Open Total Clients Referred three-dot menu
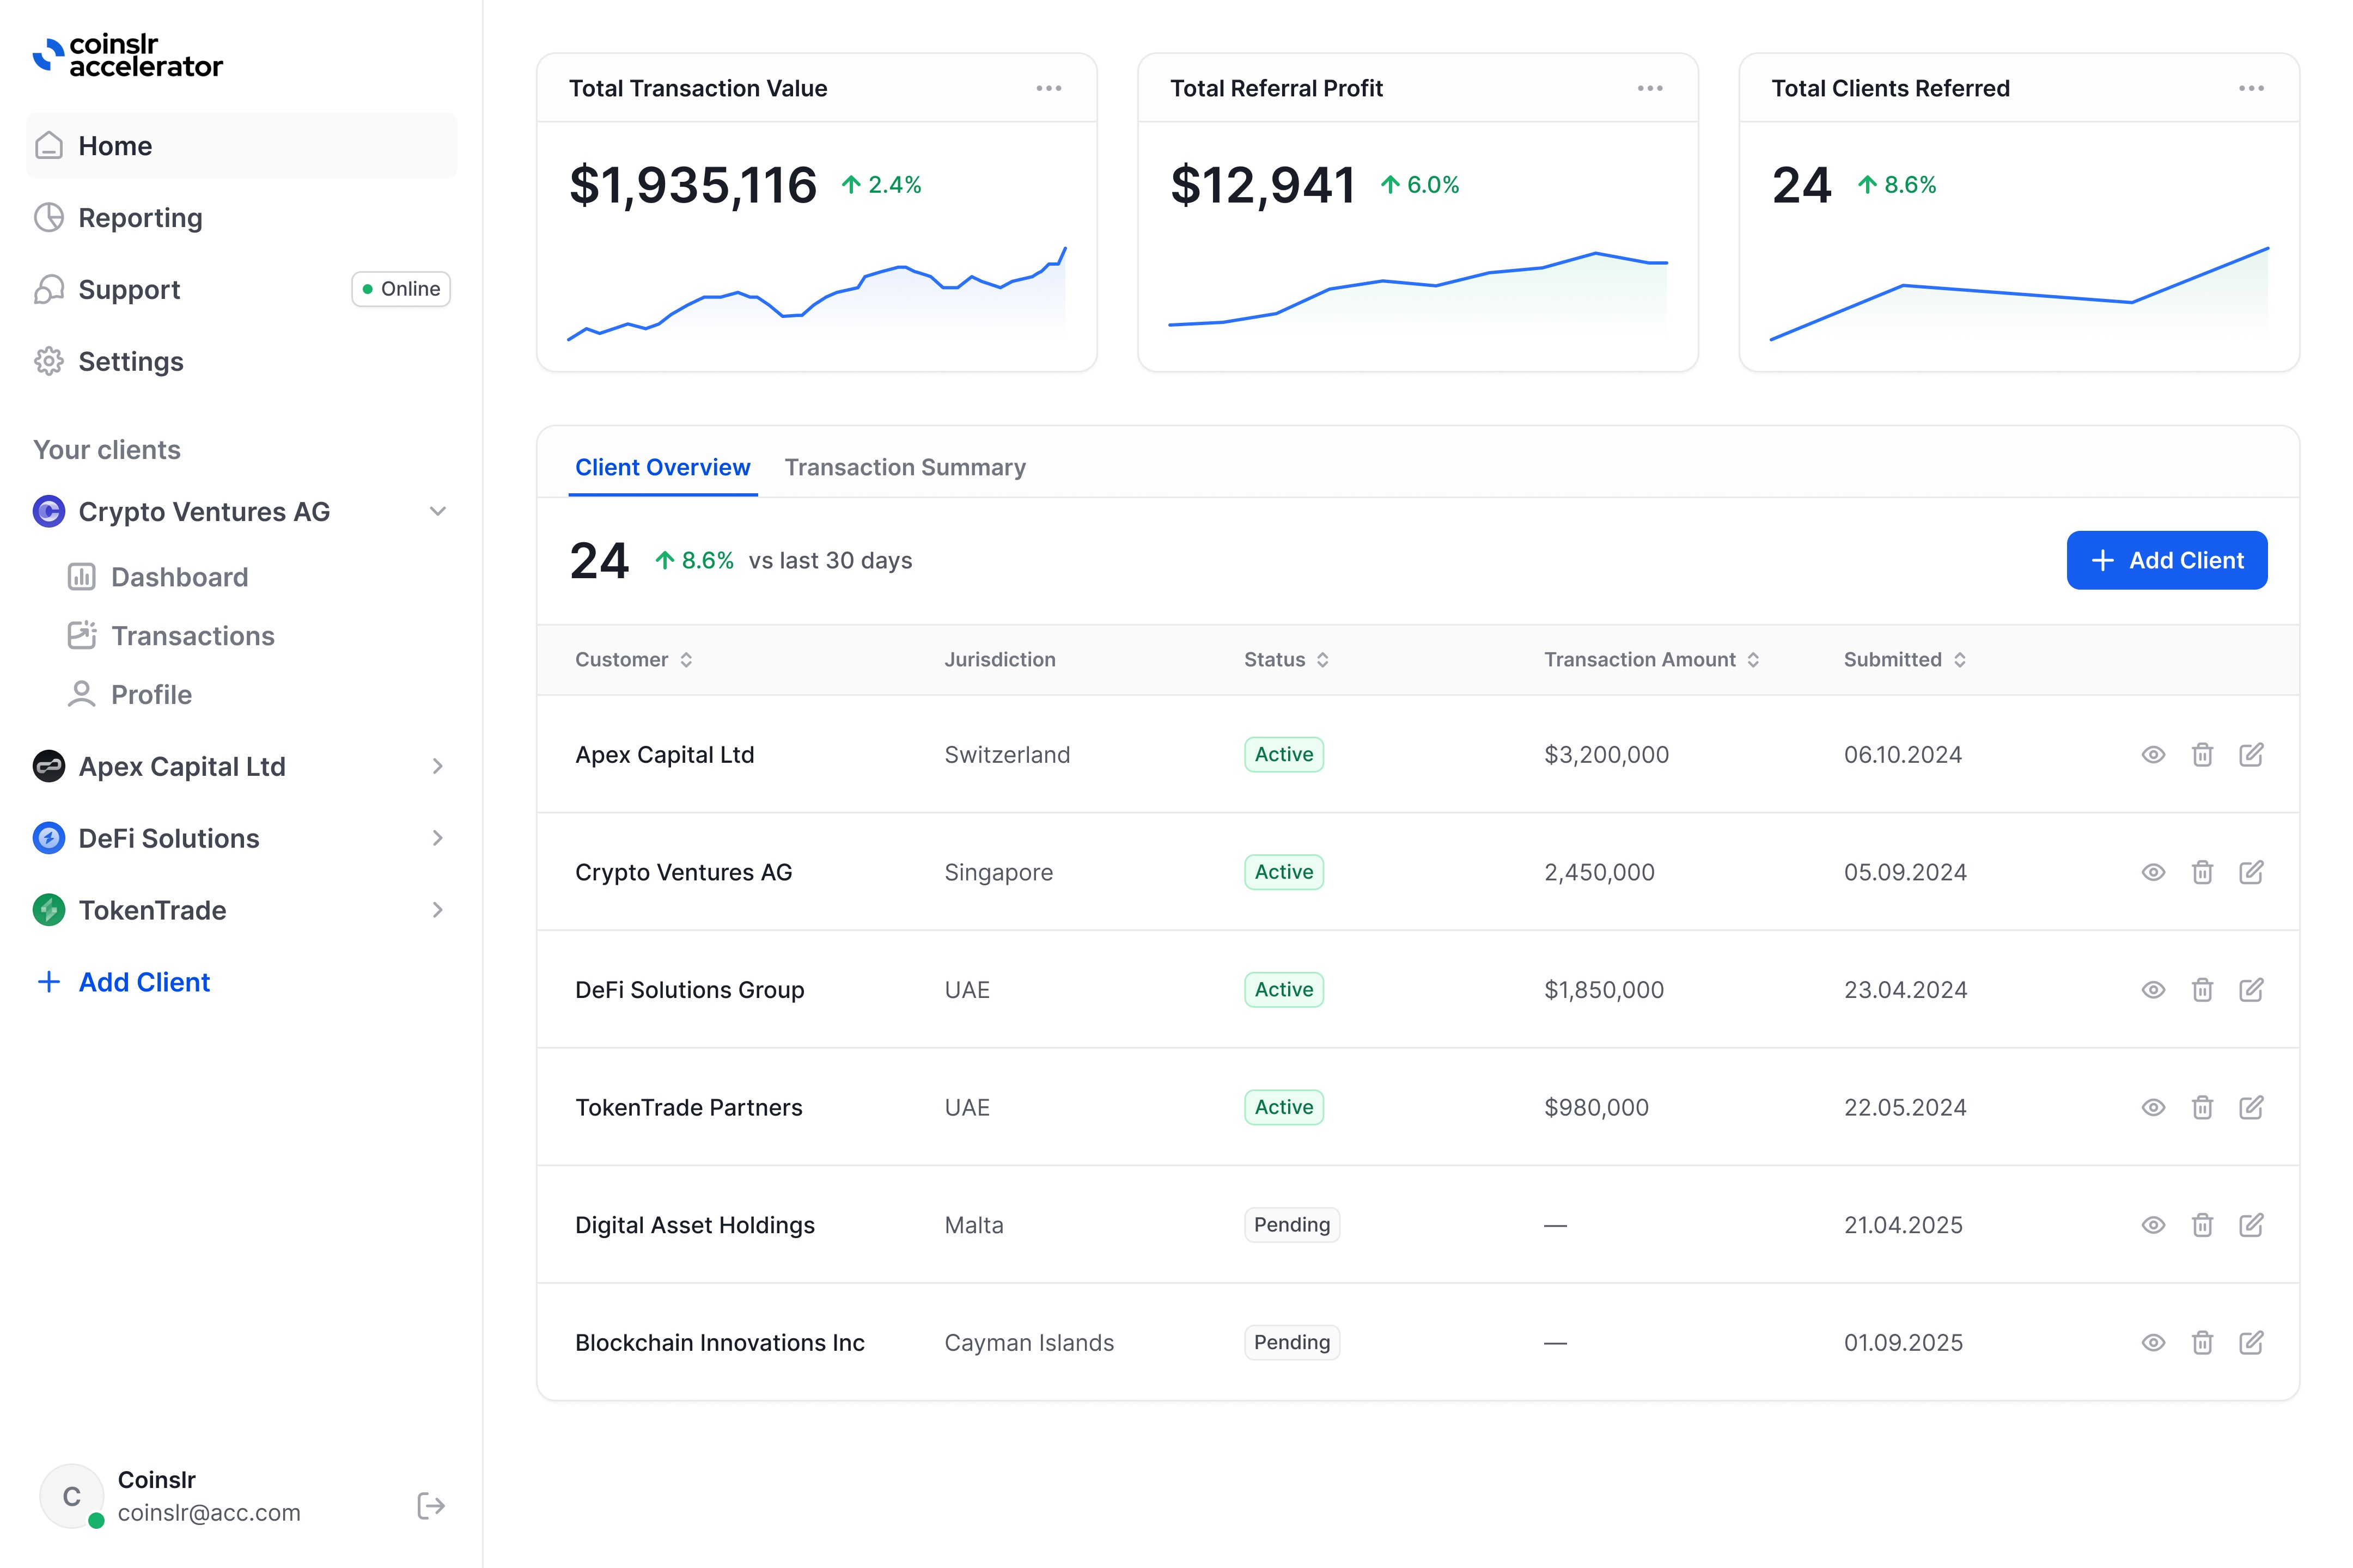Screen dimensions: 2353x1568 (2251, 88)
